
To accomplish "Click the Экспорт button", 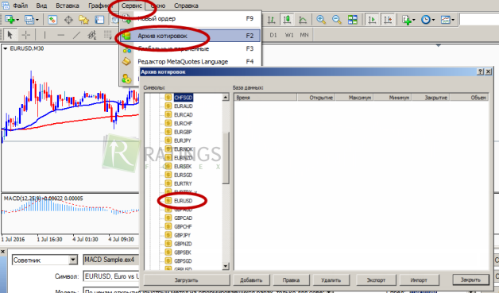I will [x=376, y=280].
